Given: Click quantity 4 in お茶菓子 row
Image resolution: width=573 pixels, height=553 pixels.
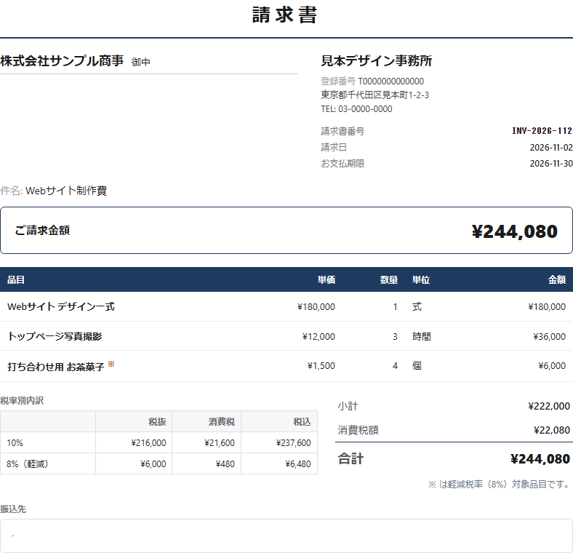Looking at the screenshot, I should click(395, 366).
